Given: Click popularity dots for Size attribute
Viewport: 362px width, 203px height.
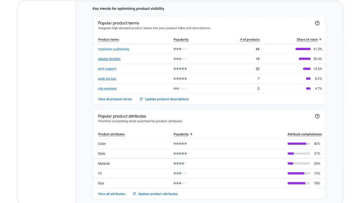Looking at the screenshot, I should [x=180, y=183].
